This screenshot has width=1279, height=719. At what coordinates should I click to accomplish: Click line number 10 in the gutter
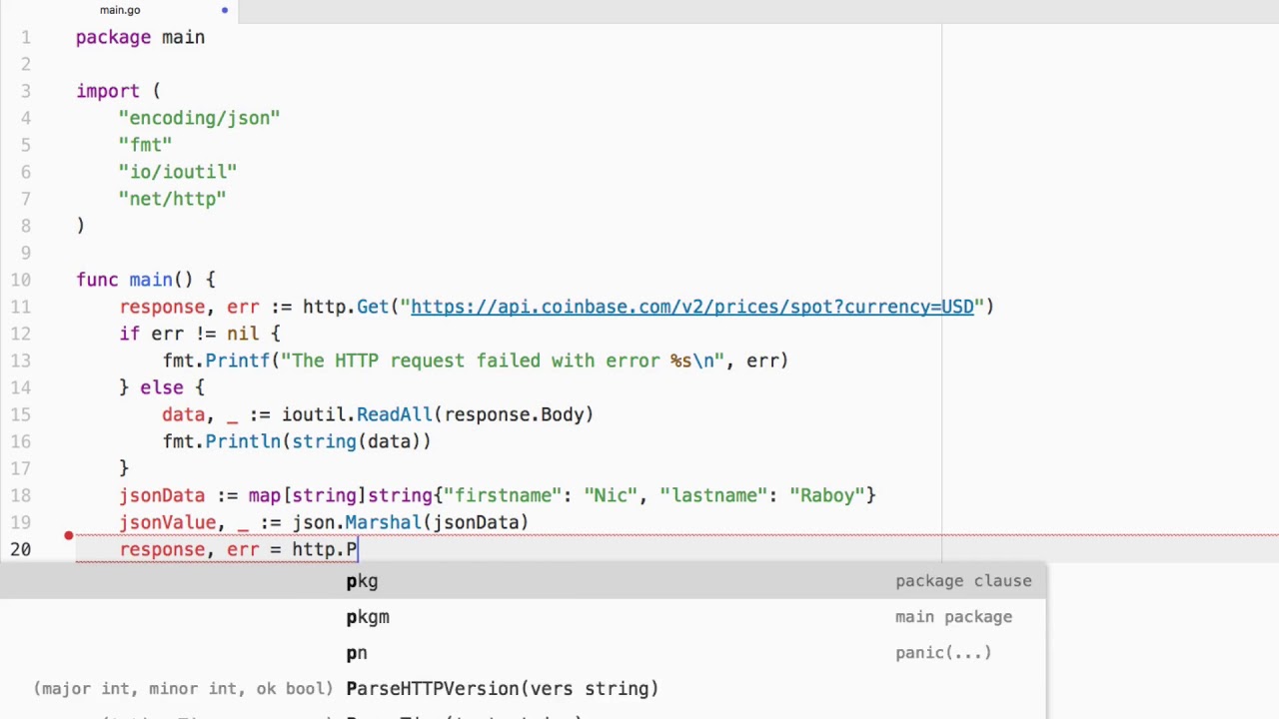(21, 280)
